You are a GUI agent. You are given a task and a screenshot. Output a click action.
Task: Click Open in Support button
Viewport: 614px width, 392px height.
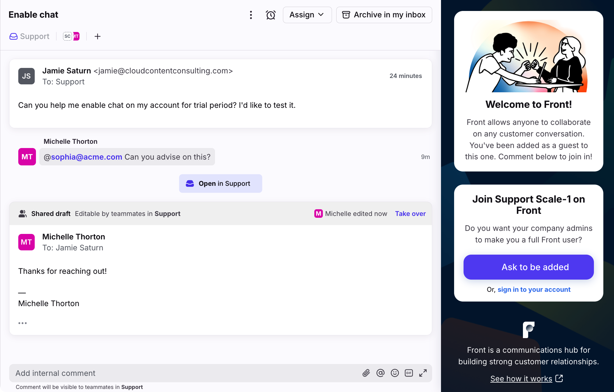221,183
